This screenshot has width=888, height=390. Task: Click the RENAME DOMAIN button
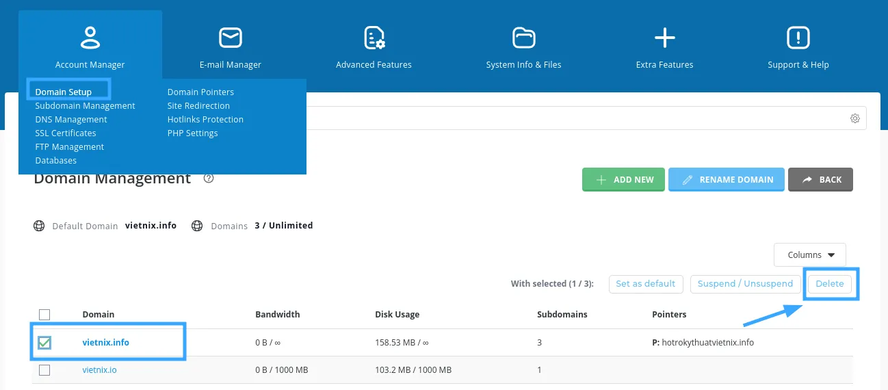[x=727, y=179]
